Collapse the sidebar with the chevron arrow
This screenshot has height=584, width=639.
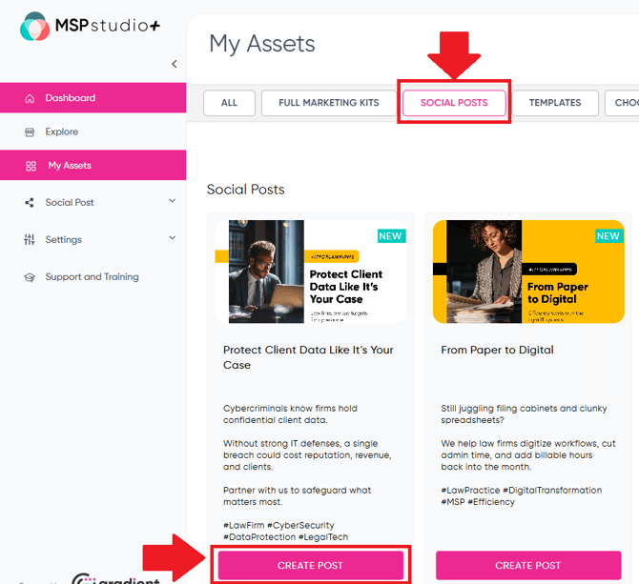click(x=174, y=64)
